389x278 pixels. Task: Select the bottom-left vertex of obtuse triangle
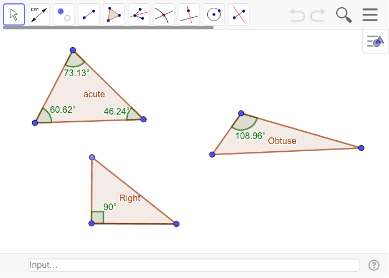click(x=212, y=155)
